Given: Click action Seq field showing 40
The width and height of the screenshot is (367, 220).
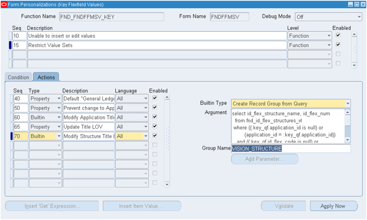Looking at the screenshot, I should [x=21, y=99].
